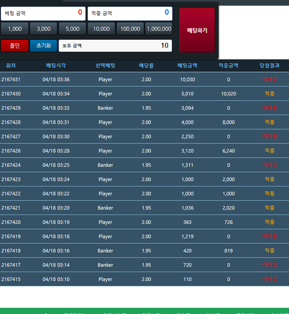Click bet amount 110 in row 2167415
The image size is (289, 314).
187,279
